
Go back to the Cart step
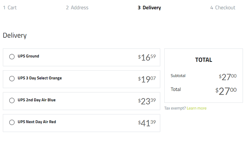coord(10,7)
